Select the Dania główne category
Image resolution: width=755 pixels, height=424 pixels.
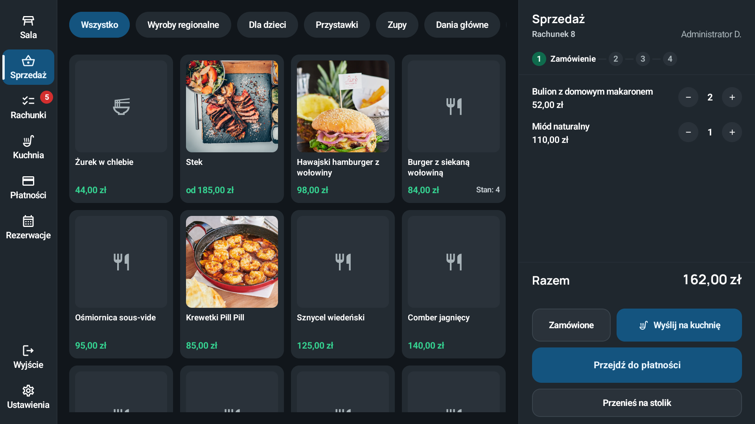point(462,25)
